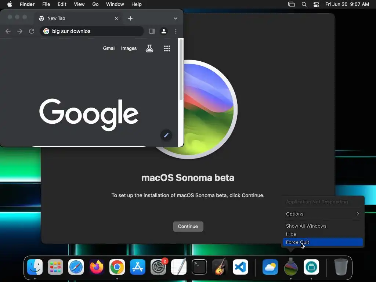Screen dimensions: 376x282
Task: Open the Apple menu
Action: [10, 4]
